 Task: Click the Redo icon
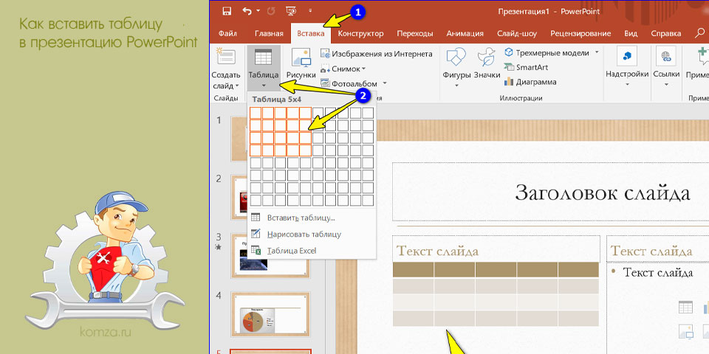point(273,11)
